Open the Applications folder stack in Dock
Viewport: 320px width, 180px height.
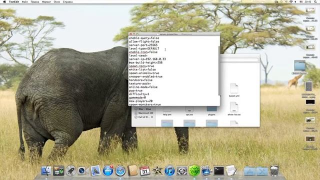[x=249, y=171]
